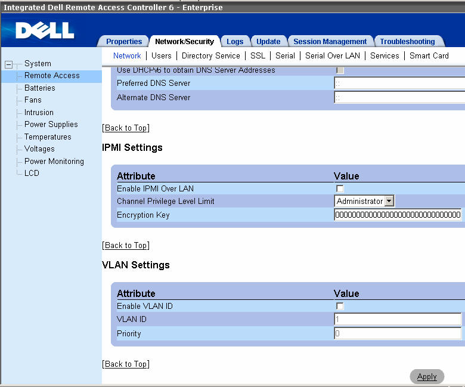Click the Enable IPMI Over LAN label
The image size is (465, 387).
point(155,188)
